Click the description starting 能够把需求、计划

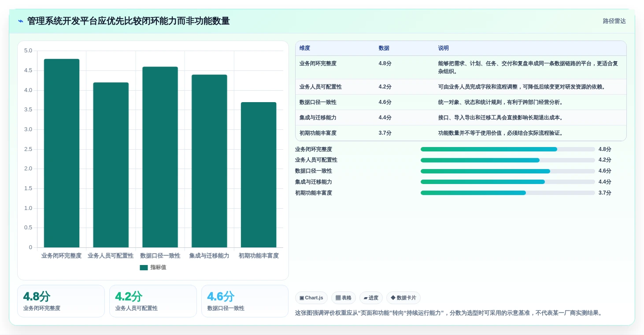click(528, 67)
